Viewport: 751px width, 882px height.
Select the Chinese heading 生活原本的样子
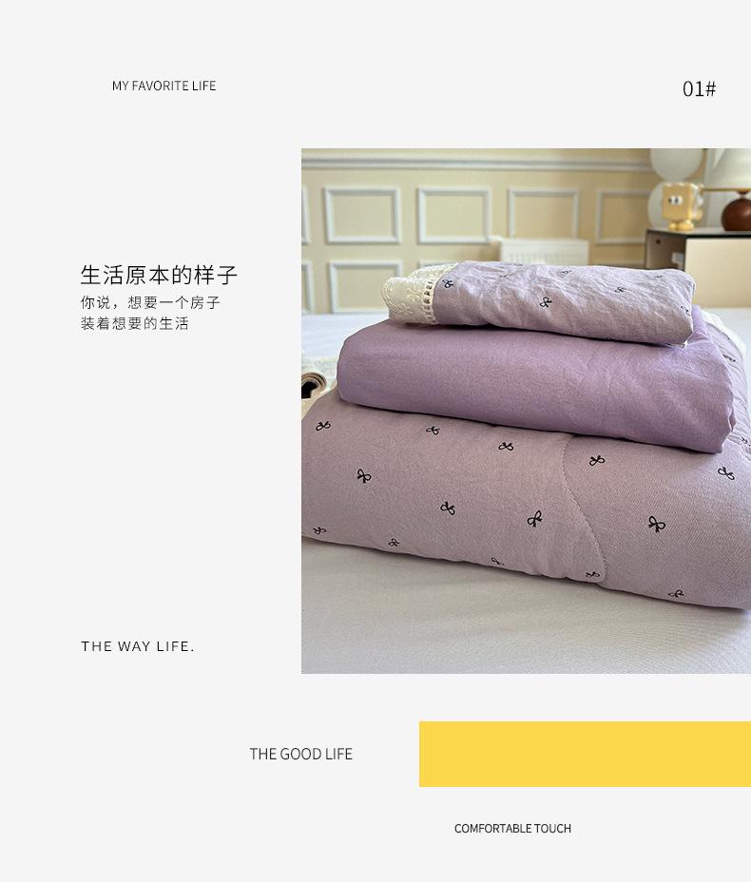(x=159, y=275)
